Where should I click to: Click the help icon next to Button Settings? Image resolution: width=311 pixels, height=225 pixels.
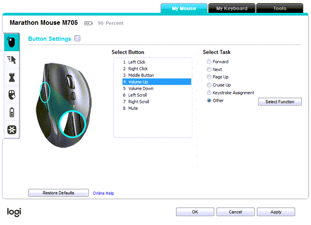click(77, 38)
